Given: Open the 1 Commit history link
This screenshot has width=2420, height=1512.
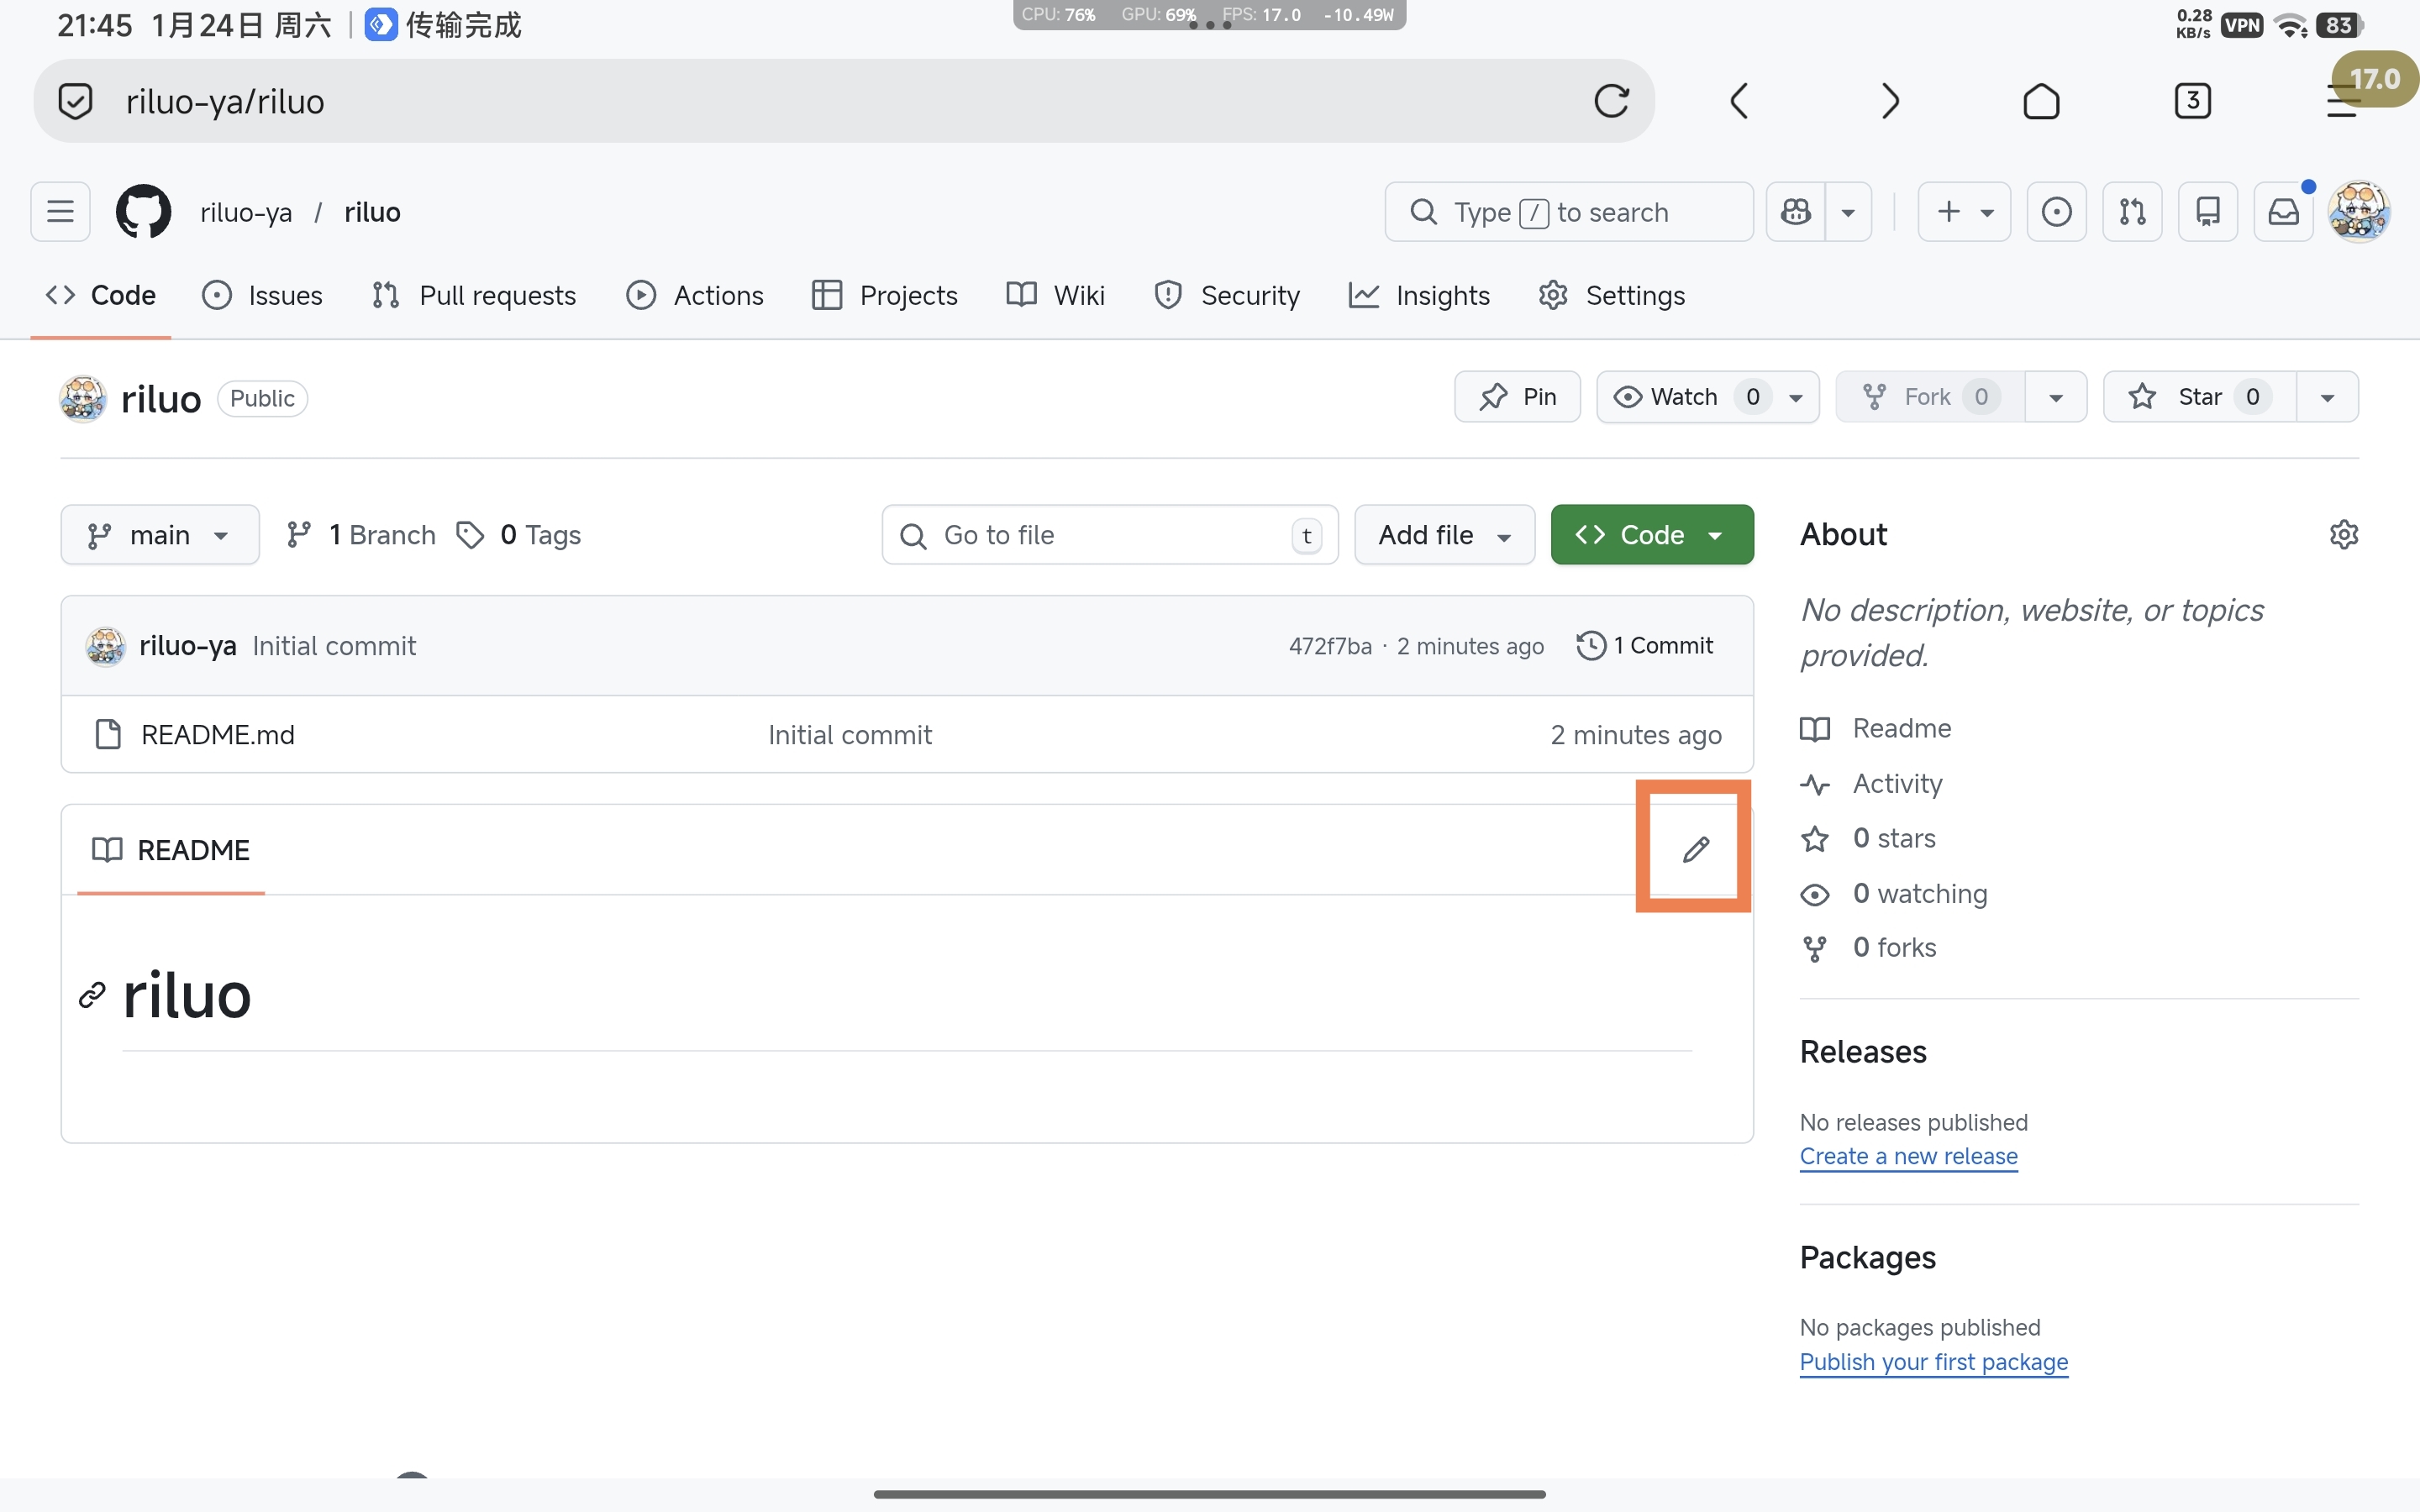Looking at the screenshot, I should coord(1645,646).
